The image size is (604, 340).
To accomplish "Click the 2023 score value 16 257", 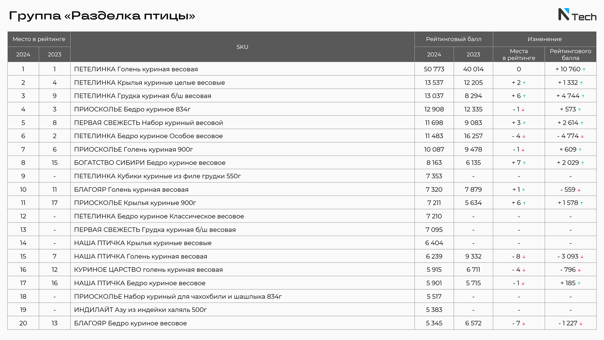I will click(473, 136).
